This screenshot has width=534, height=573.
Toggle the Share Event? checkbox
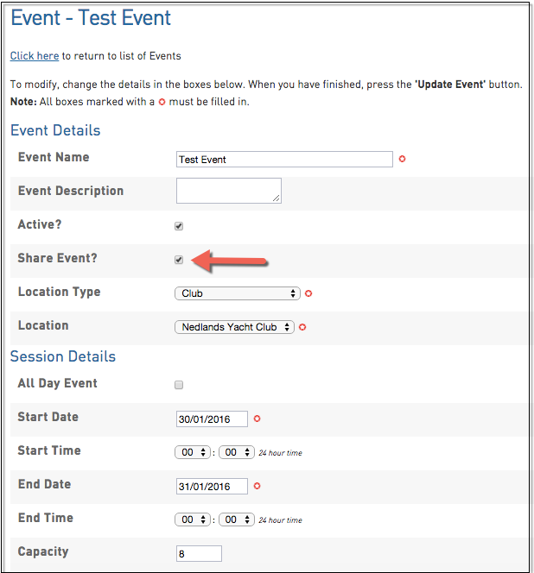(x=179, y=260)
